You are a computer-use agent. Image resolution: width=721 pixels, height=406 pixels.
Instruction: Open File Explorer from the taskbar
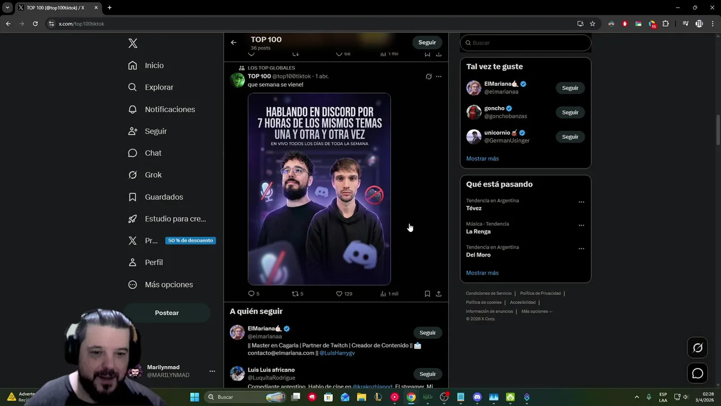[x=362, y=397]
